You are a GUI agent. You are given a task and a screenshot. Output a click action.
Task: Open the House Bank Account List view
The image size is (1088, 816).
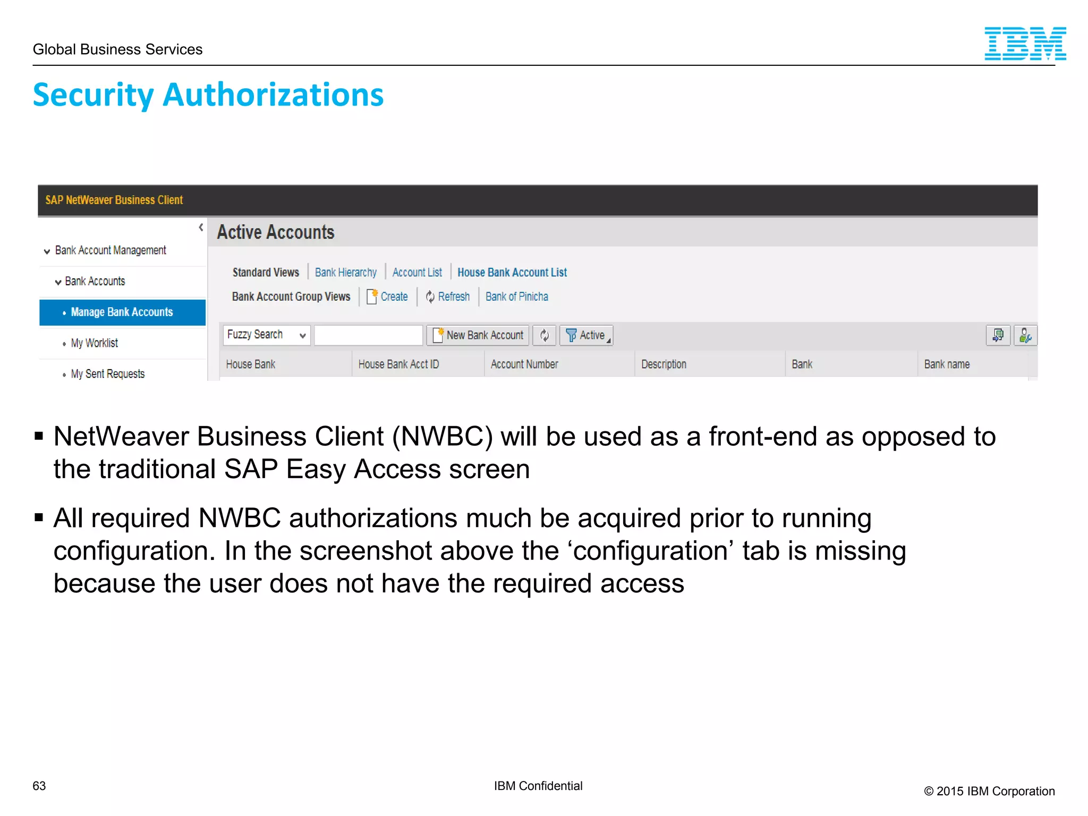pyautogui.click(x=512, y=273)
